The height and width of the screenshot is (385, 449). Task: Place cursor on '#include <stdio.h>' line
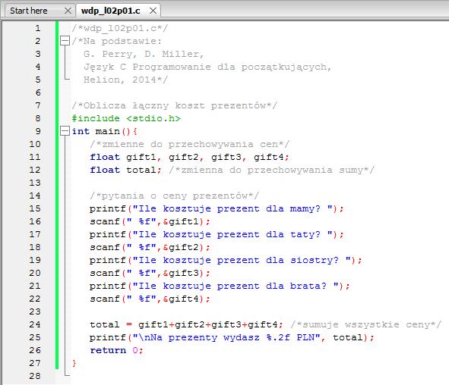pyautogui.click(x=126, y=118)
